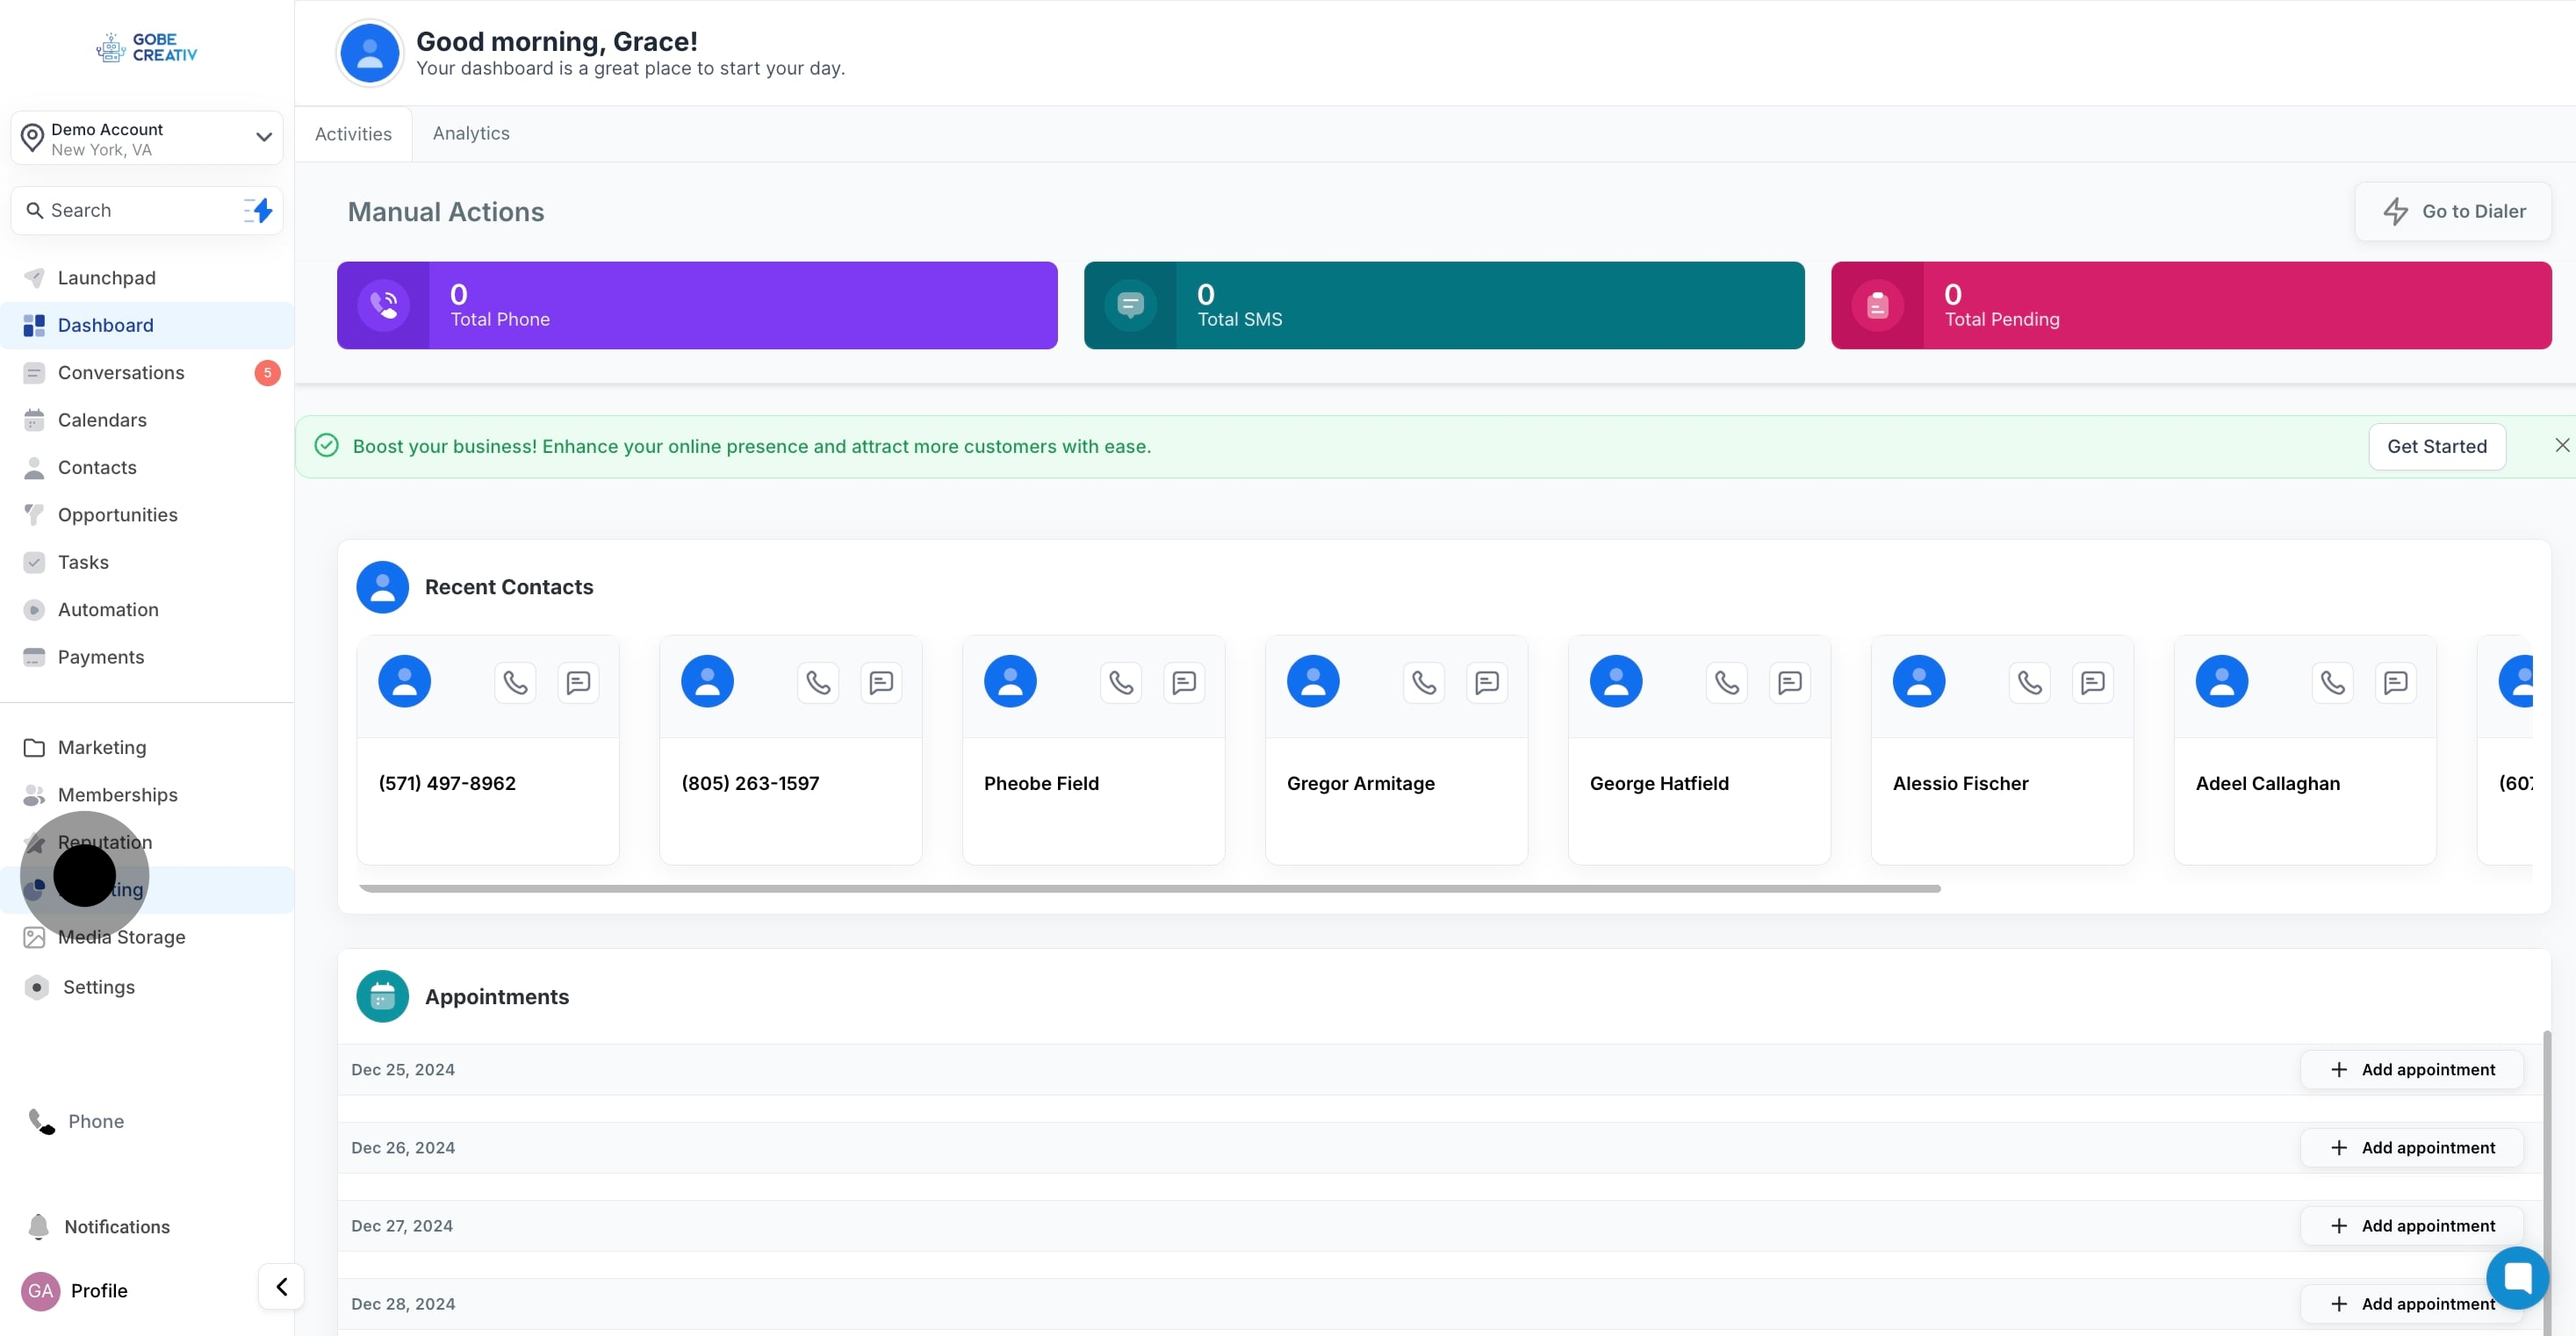Click the sidebar Search field
The image size is (2576, 1336).
pyautogui.click(x=130, y=210)
